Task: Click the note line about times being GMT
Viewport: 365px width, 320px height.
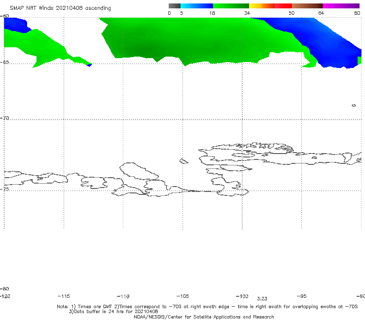Action: [207, 307]
